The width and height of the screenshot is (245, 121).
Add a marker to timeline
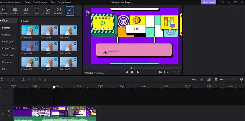pos(45,79)
